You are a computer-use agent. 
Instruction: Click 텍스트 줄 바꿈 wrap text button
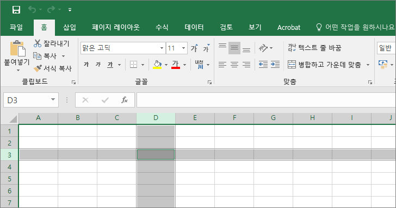point(315,48)
